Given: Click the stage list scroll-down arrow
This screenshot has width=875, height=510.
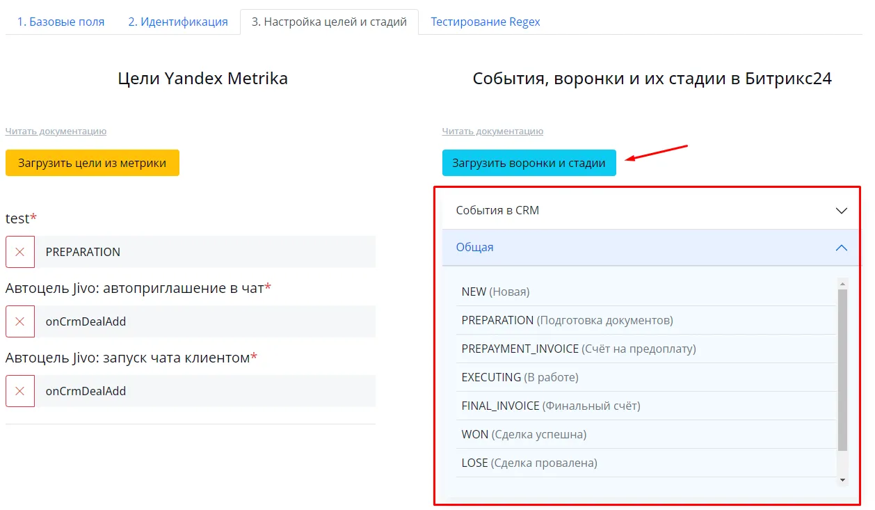Looking at the screenshot, I should (x=842, y=480).
